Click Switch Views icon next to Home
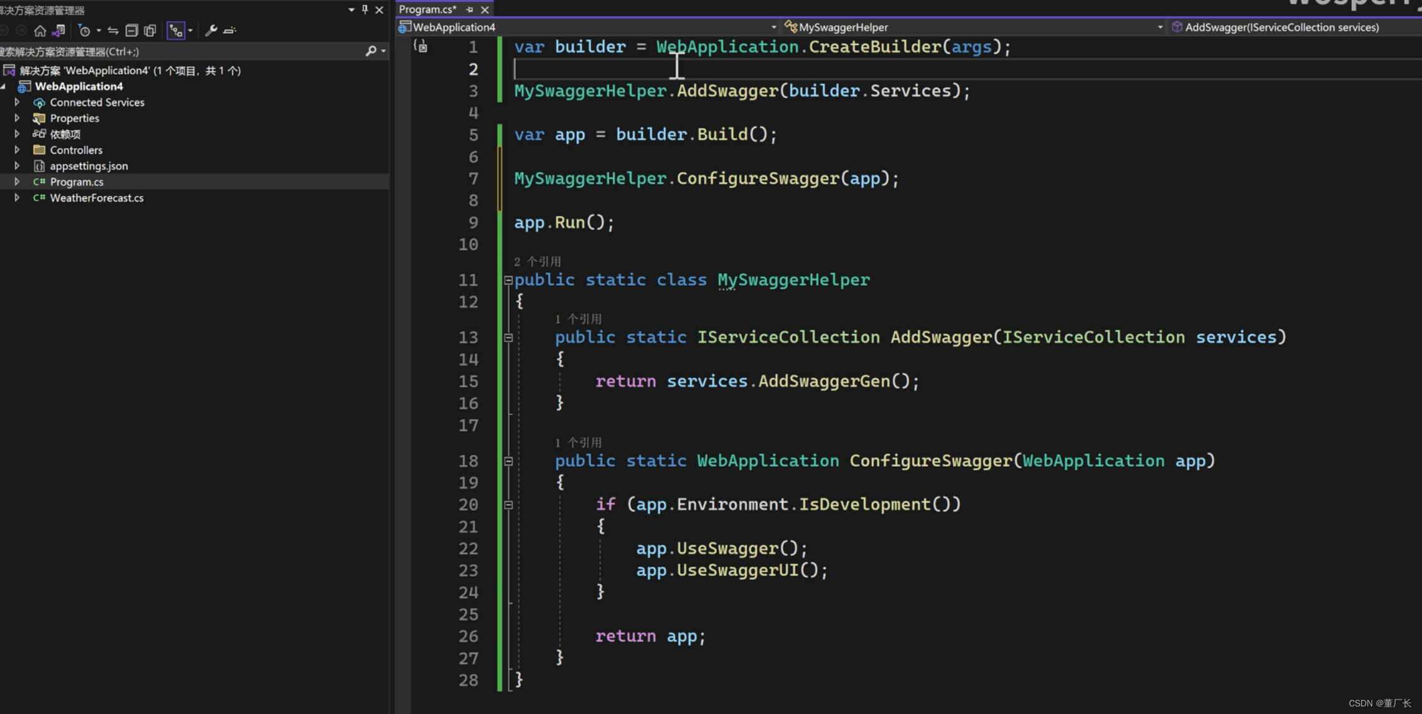 (x=58, y=30)
